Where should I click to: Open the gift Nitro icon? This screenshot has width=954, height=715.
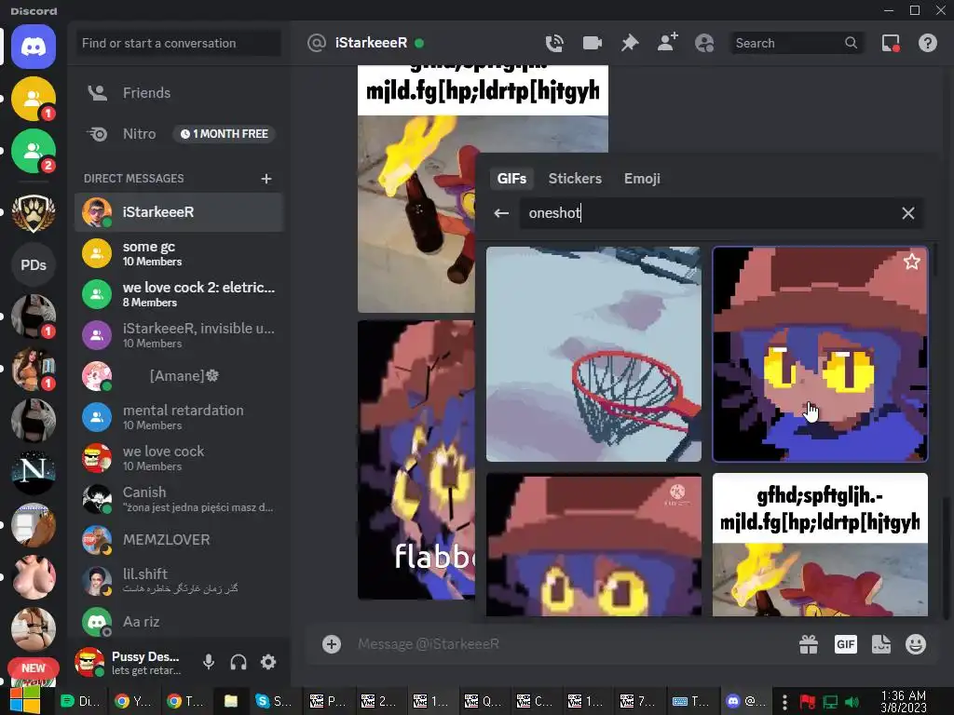tap(809, 644)
